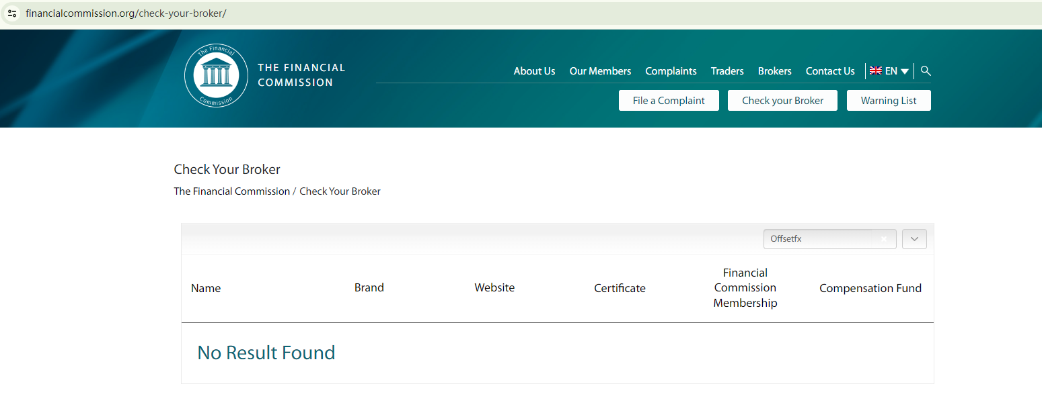Screen dimensions: 1042x419
Task: Select the Traders menu item
Action: (x=727, y=71)
